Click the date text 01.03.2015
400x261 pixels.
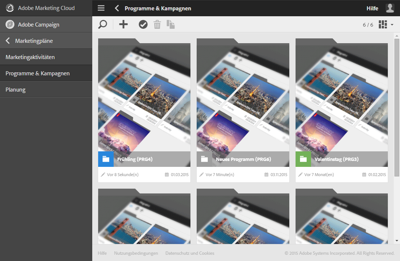pos(180,175)
